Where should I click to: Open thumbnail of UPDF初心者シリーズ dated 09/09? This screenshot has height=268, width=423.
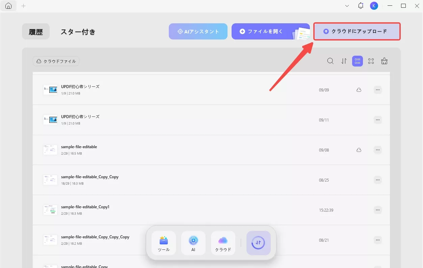click(x=51, y=90)
